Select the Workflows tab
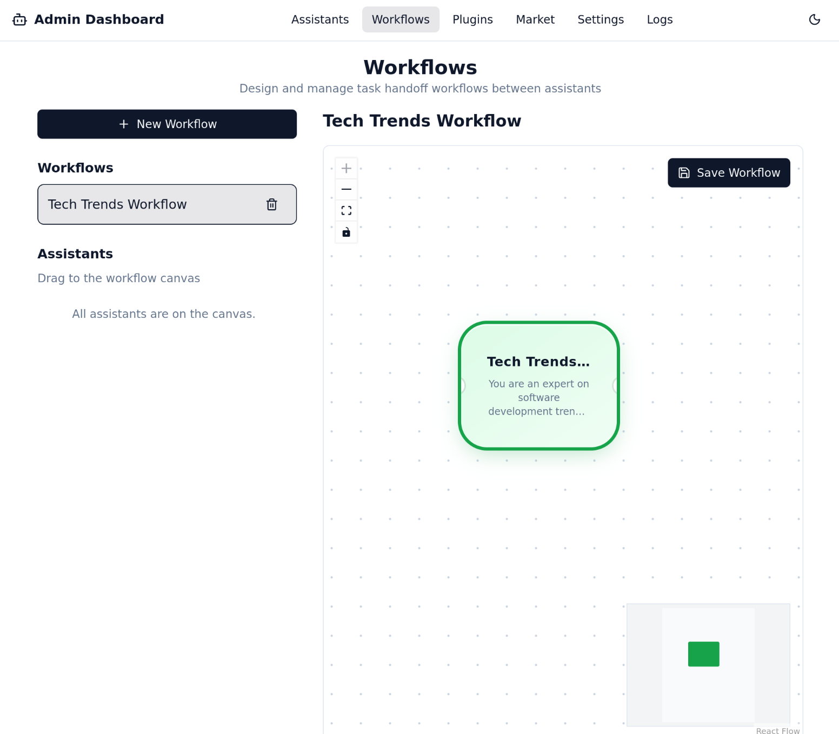Viewport: 839px width, 734px height. coord(401,20)
